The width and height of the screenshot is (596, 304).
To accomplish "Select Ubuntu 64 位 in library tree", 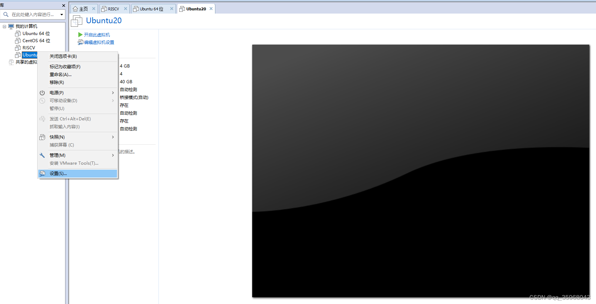I will 36,34.
